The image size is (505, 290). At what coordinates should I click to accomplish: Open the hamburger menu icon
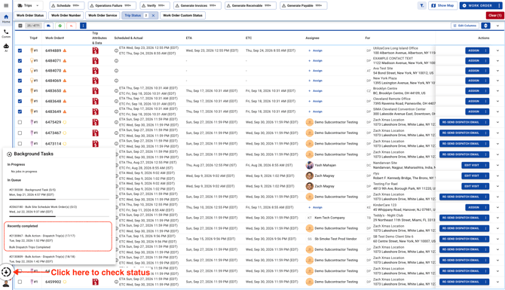[x=6, y=5]
